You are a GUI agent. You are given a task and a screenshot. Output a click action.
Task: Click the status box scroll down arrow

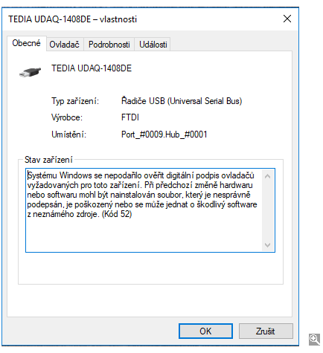tap(267, 245)
